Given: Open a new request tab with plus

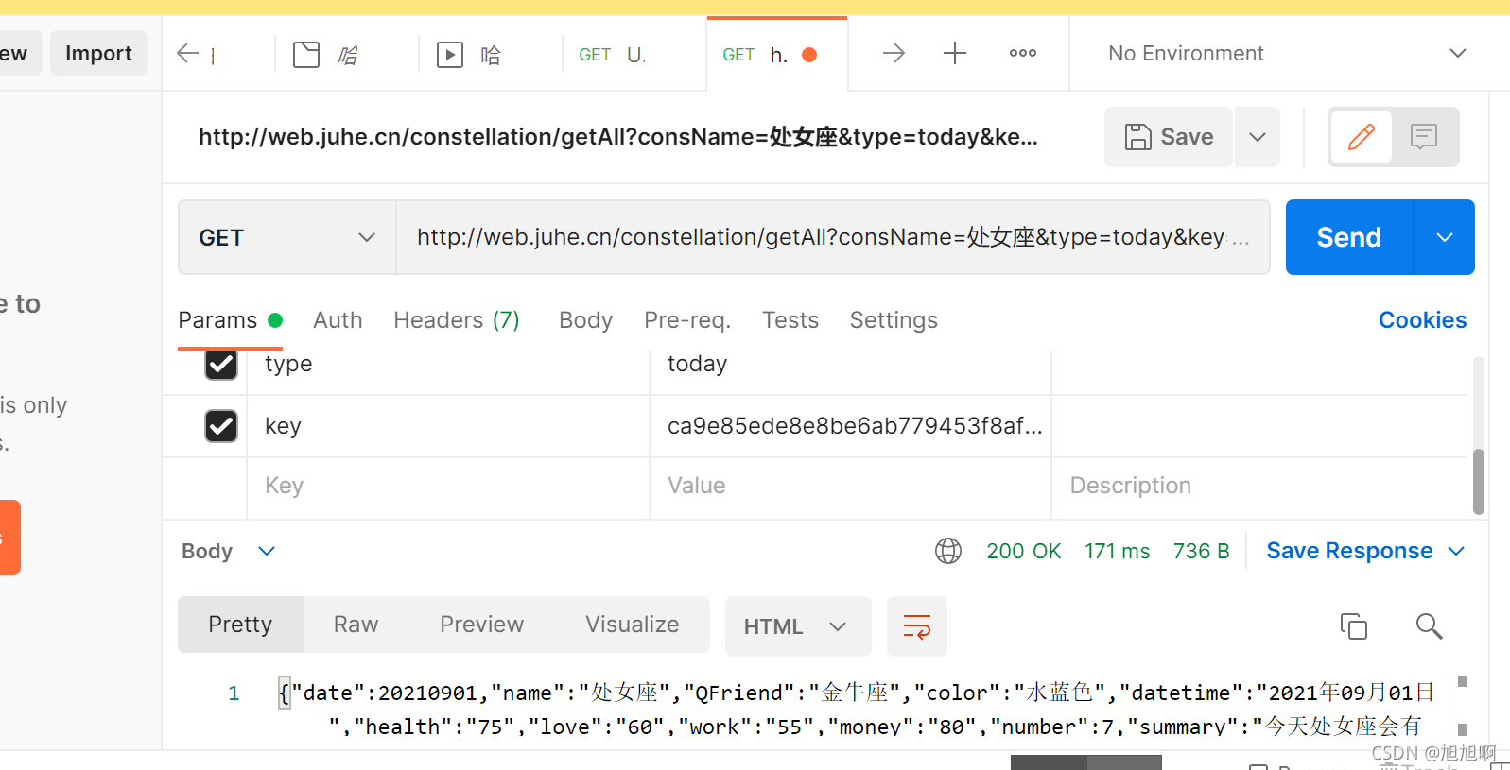Looking at the screenshot, I should coord(955,53).
